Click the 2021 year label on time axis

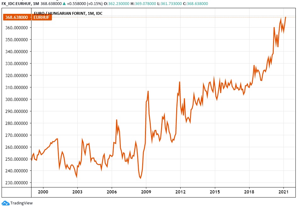point(283,192)
